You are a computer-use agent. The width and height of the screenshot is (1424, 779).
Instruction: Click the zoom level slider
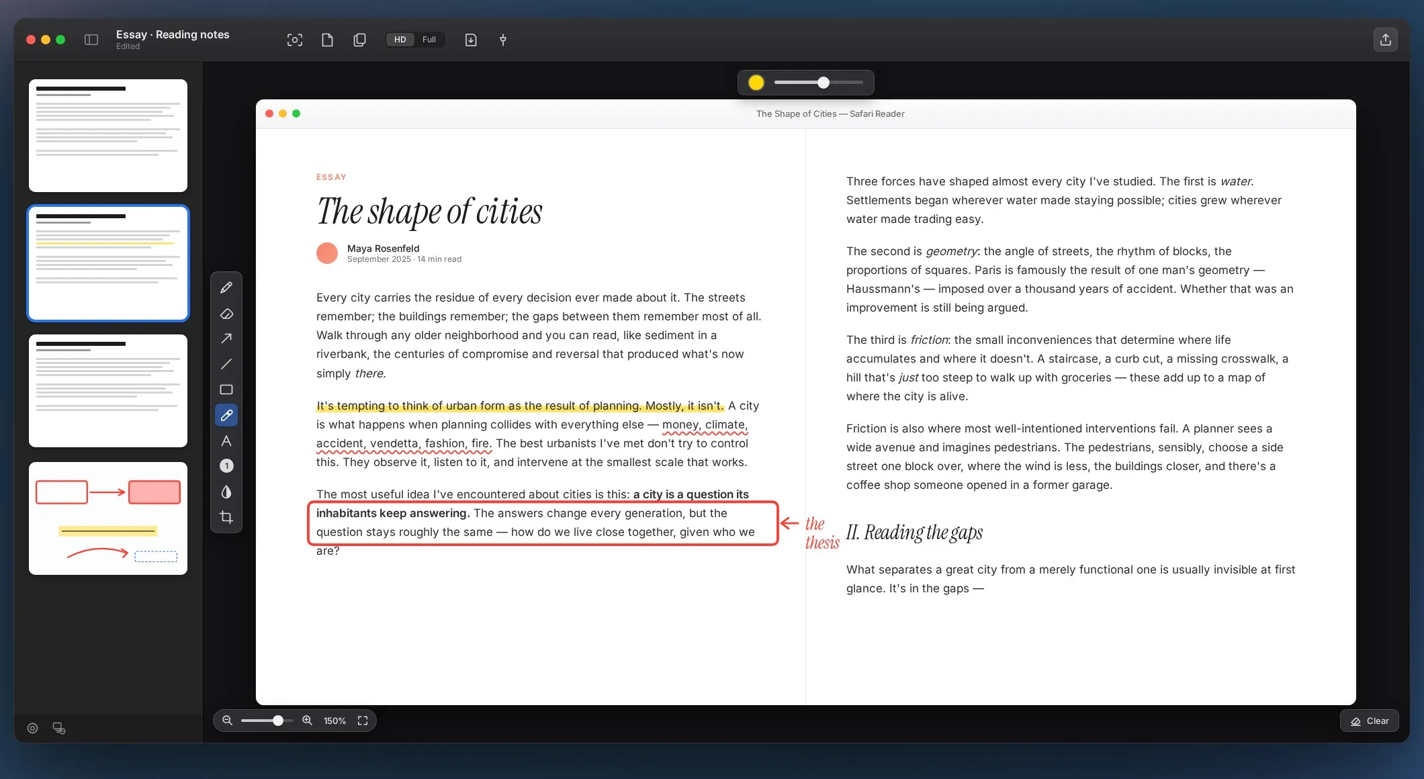[267, 721]
